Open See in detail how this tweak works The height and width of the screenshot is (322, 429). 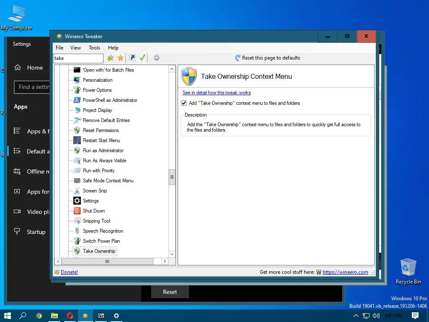[x=217, y=93]
